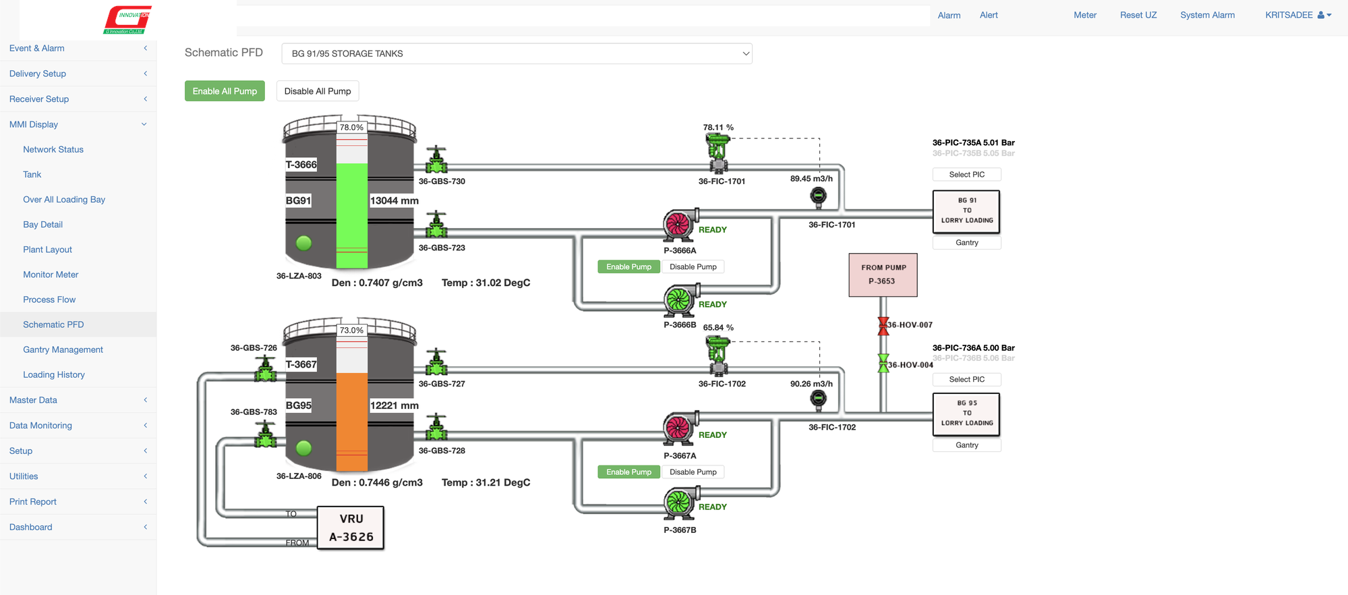Disable Pump for P-3667 pumps
Screen dimensions: 1348x595
pyautogui.click(x=693, y=472)
